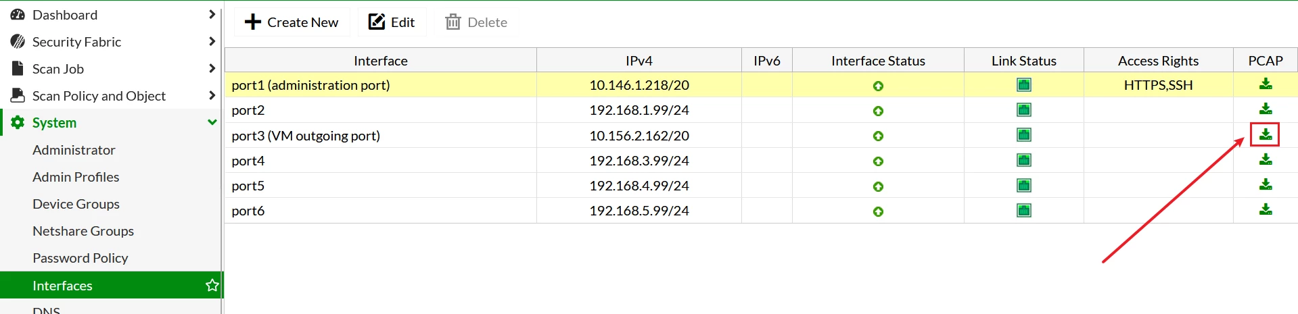Download PCAP for port3 VM outgoing port

coord(1265,134)
